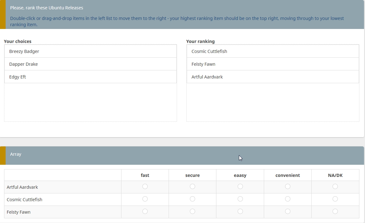Image resolution: width=365 pixels, height=223 pixels.
Task: Select secure for Feisty Fawn
Action: [192, 211]
